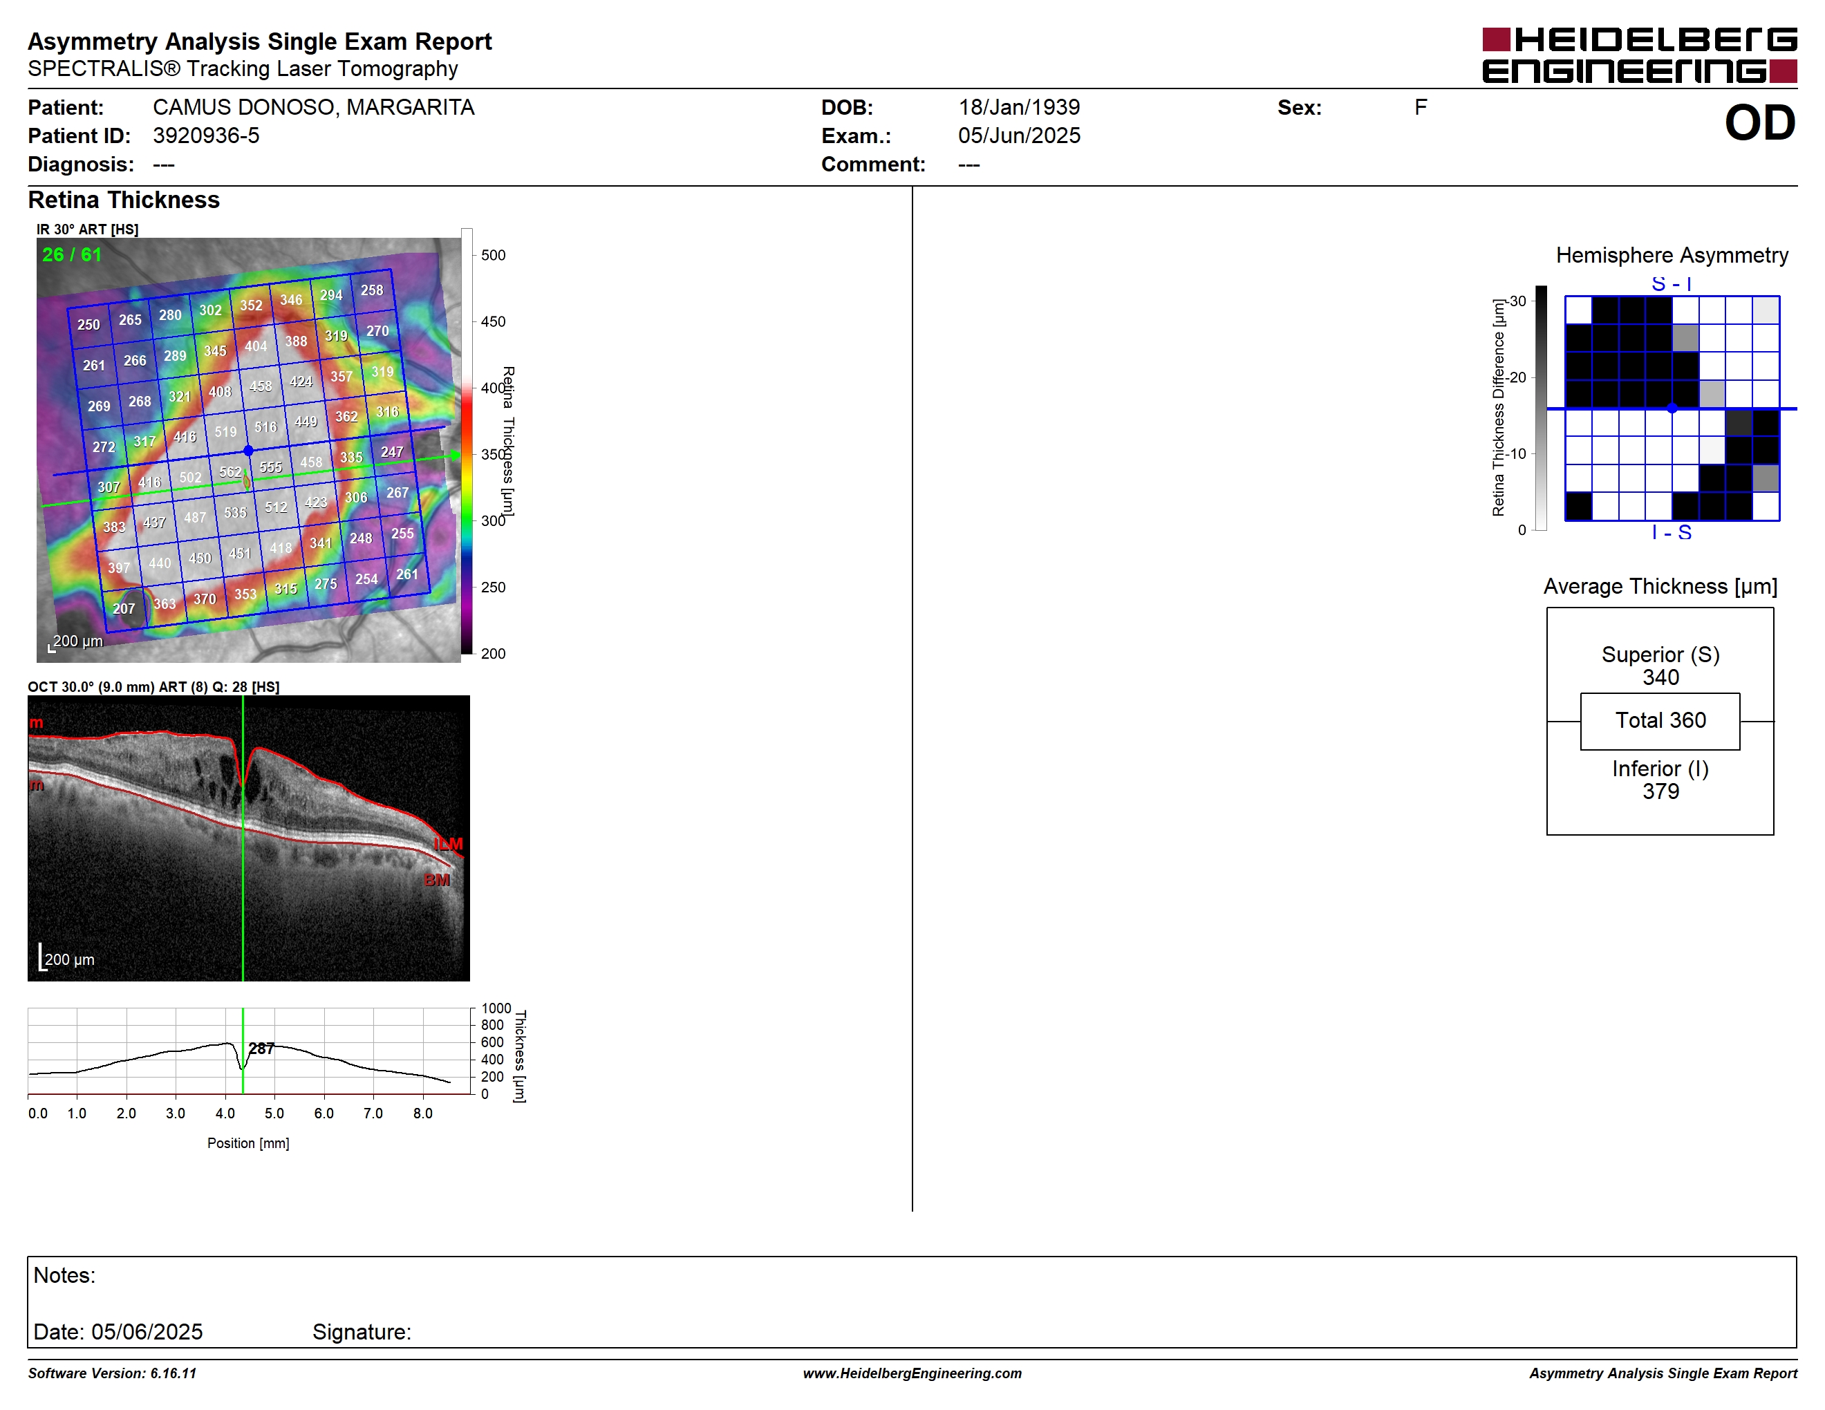Click the red BM layer label
This screenshot has width=1825, height=1410.
[x=437, y=881]
